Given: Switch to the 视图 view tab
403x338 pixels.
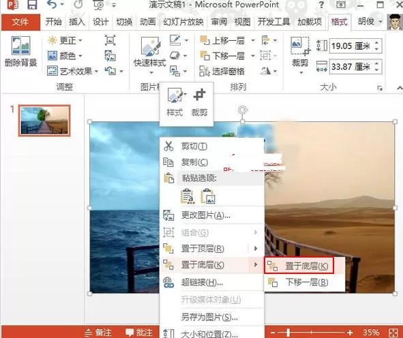Looking at the screenshot, I should click(242, 22).
